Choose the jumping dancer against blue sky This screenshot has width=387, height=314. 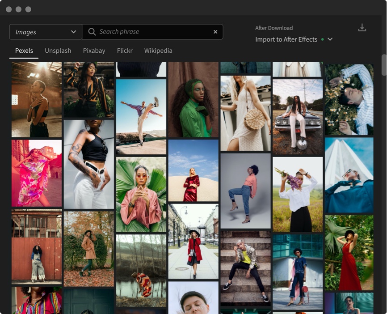[x=141, y=116]
